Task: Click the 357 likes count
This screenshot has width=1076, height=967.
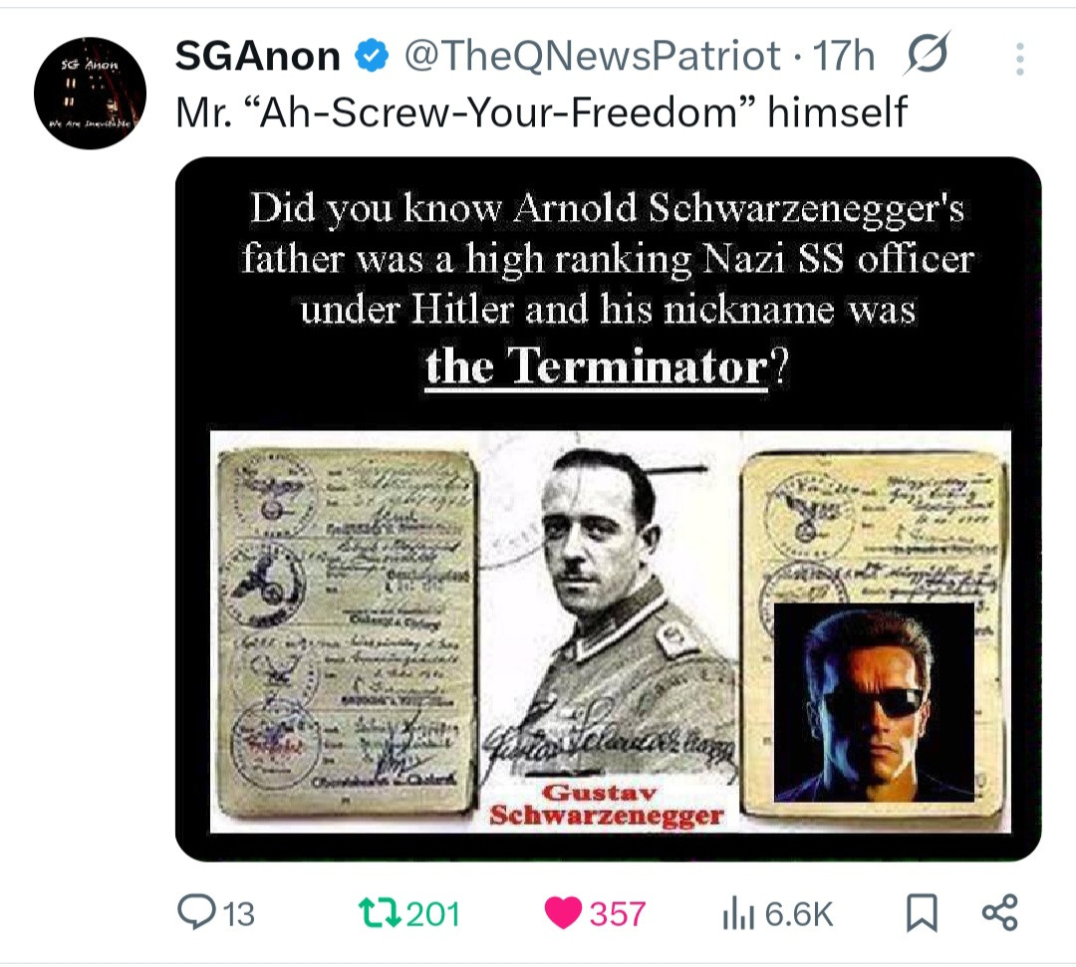Action: coord(618,914)
